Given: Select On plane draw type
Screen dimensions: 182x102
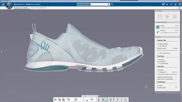Looking at the screenshot, I should click(x=158, y=60).
